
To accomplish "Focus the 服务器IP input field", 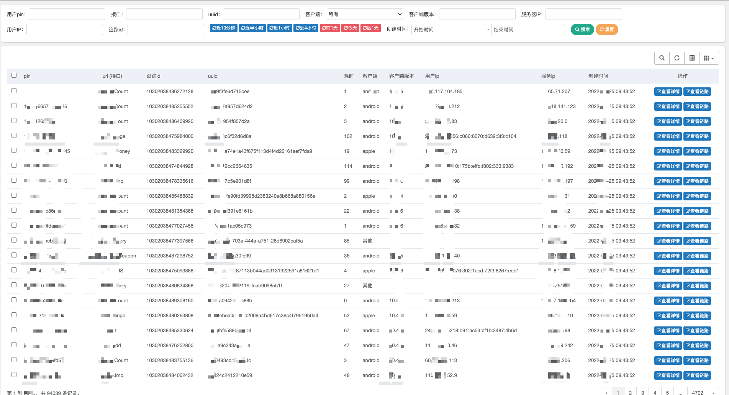I will click(584, 14).
